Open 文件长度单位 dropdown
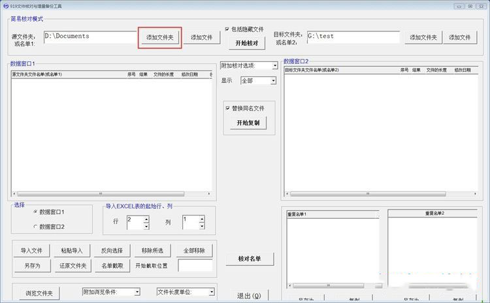This screenshot has height=303, width=490. pyautogui.click(x=212, y=292)
